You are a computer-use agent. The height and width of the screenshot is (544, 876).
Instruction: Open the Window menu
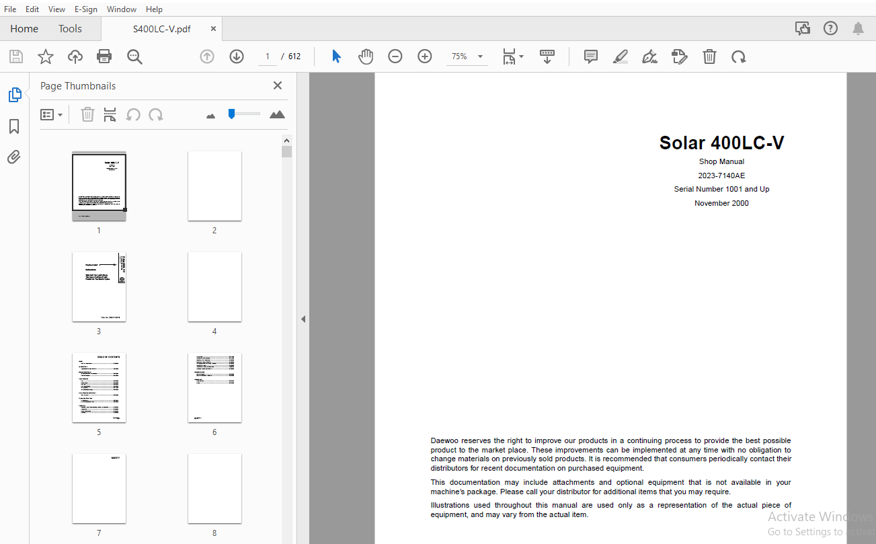122,9
